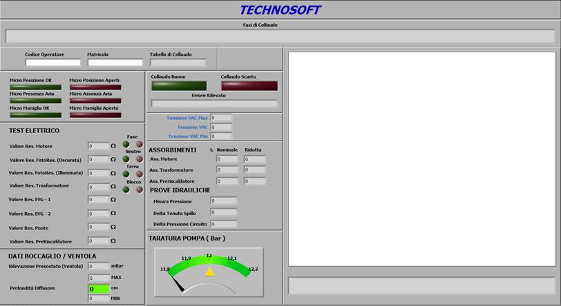This screenshot has width=561, height=306.
Task: Toggle the green Collaudo Buono indicator
Action: pyautogui.click(x=179, y=86)
